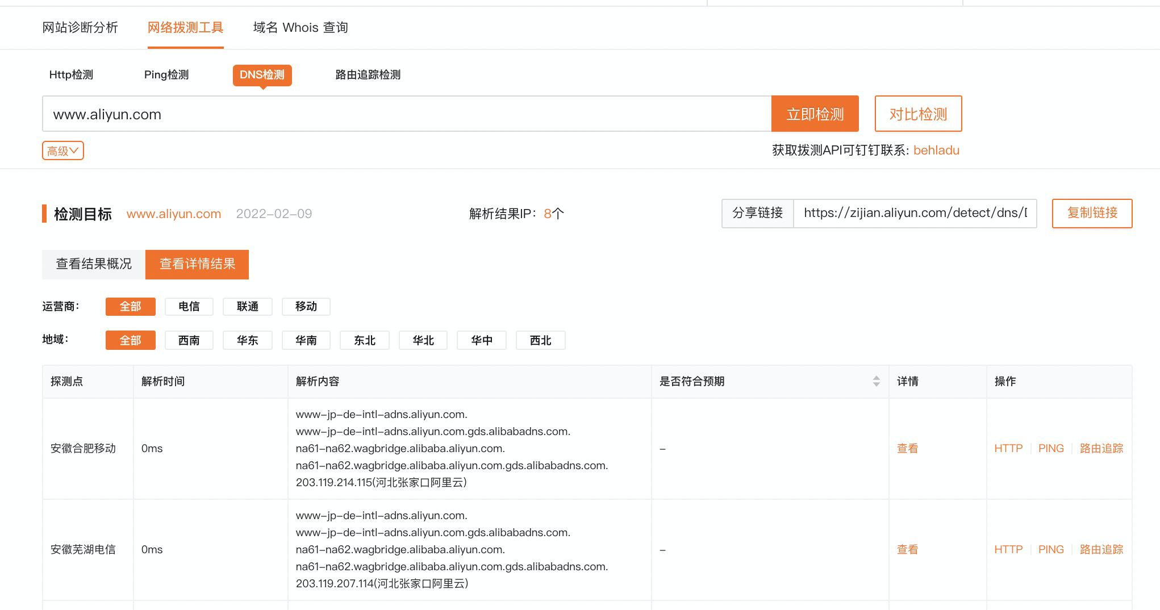Filter region by 华中

(482, 340)
